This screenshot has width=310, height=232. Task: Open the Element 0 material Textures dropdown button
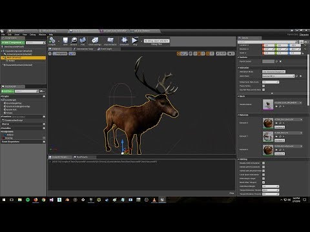(x=280, y=127)
